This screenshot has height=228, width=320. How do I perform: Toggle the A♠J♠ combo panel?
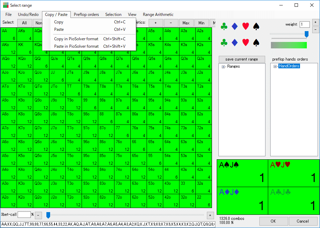tap(242, 173)
